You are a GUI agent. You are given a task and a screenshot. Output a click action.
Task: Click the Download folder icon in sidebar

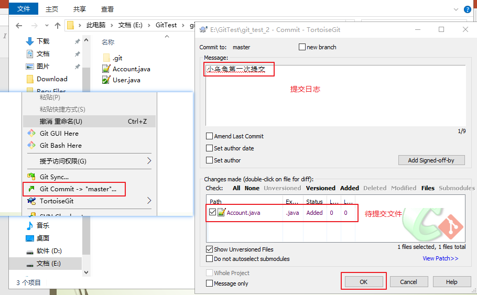(30, 79)
